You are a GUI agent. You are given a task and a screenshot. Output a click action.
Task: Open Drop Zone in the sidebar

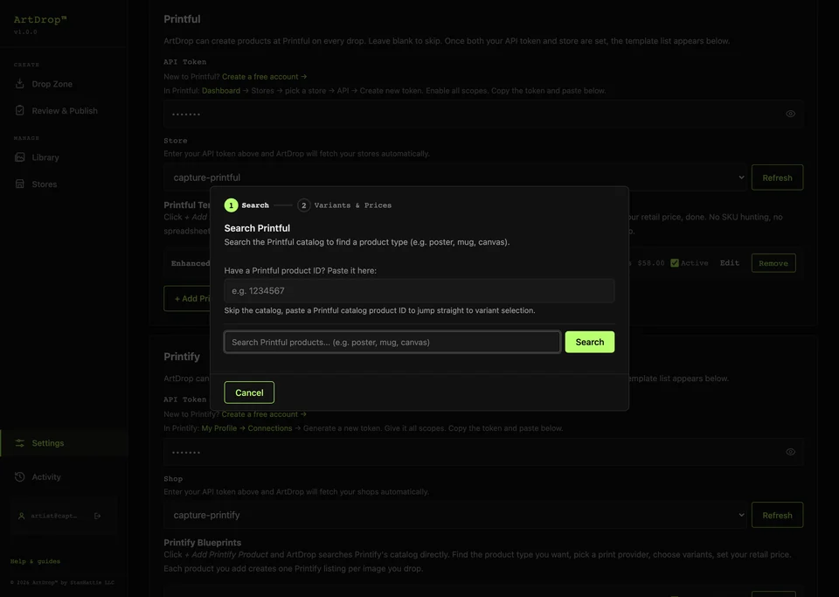click(x=64, y=84)
